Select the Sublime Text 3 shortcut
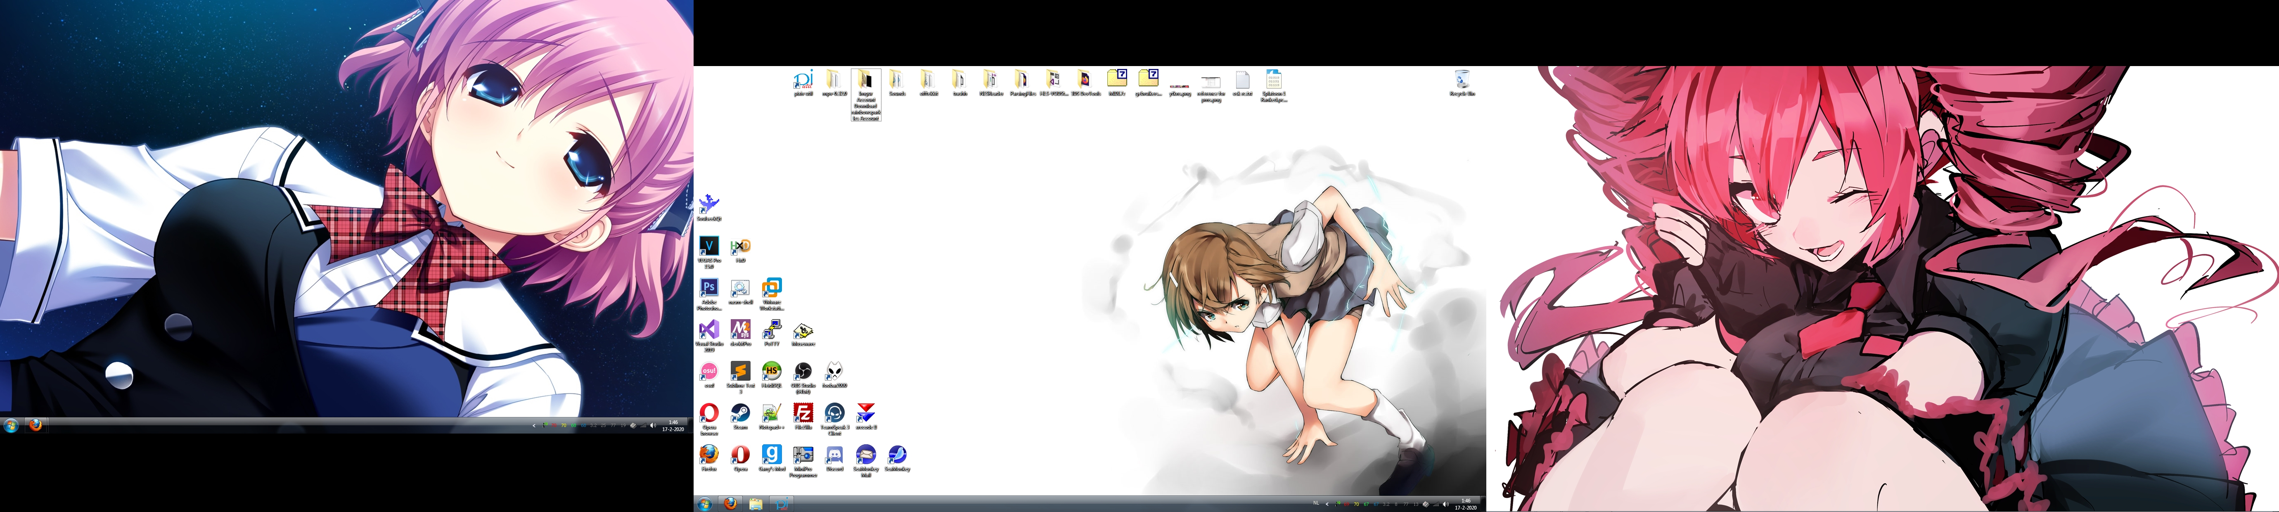 741,377
